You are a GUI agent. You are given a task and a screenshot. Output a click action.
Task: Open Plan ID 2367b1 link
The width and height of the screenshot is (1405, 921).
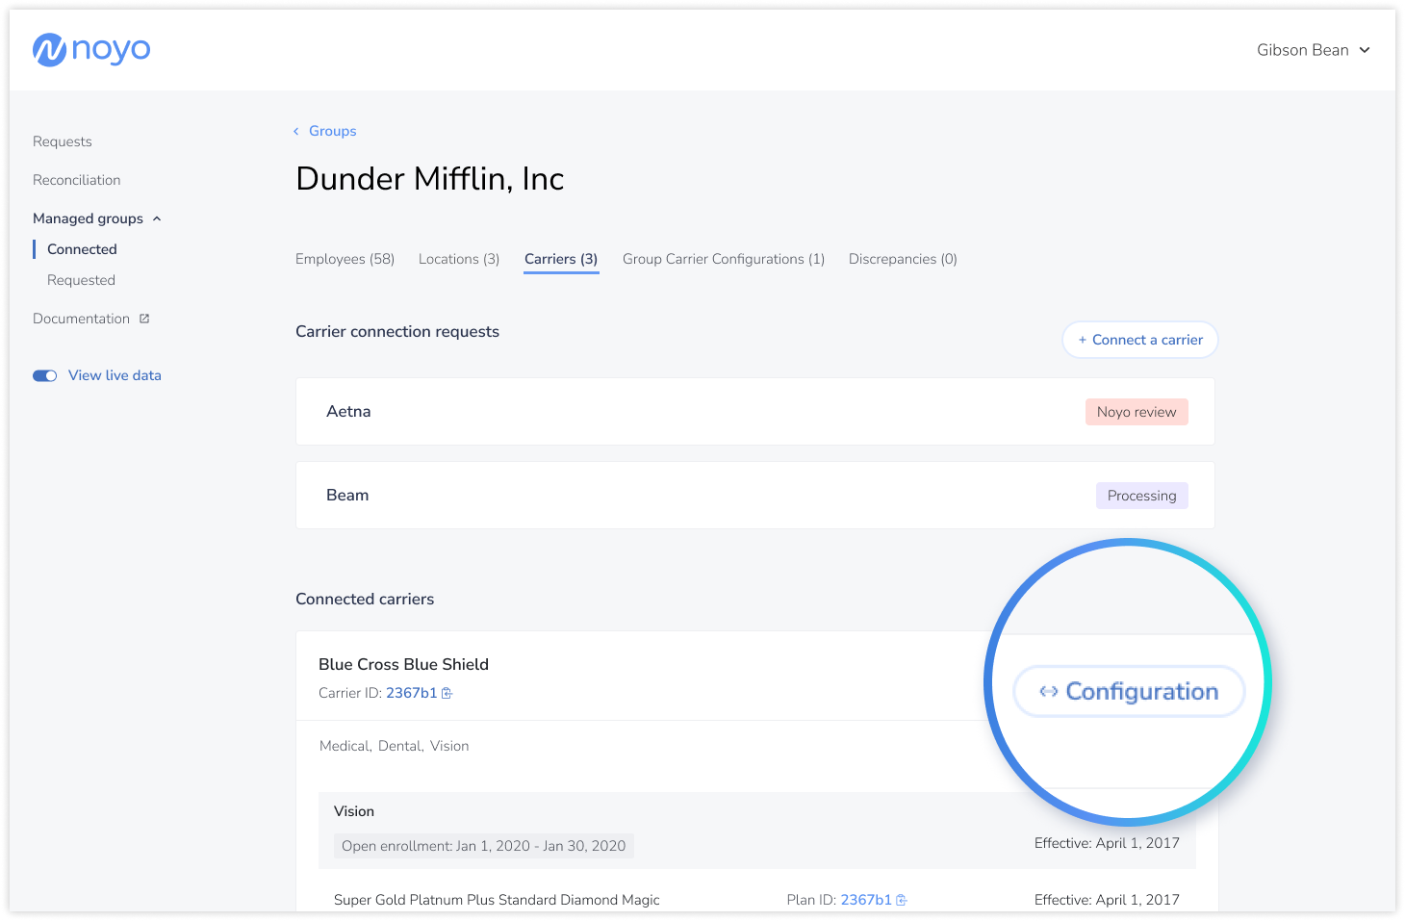point(866,900)
